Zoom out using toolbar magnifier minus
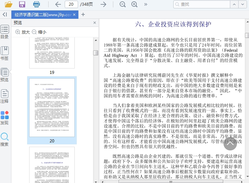The height and width of the screenshot is (183, 249). coord(123,4)
